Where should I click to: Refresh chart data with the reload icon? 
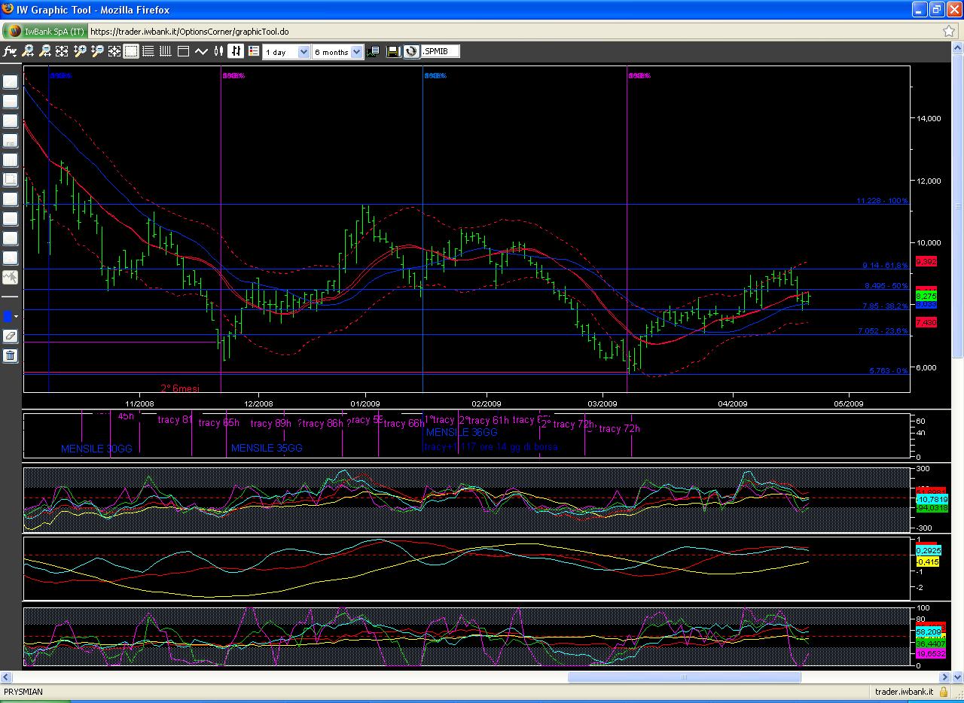[x=411, y=51]
